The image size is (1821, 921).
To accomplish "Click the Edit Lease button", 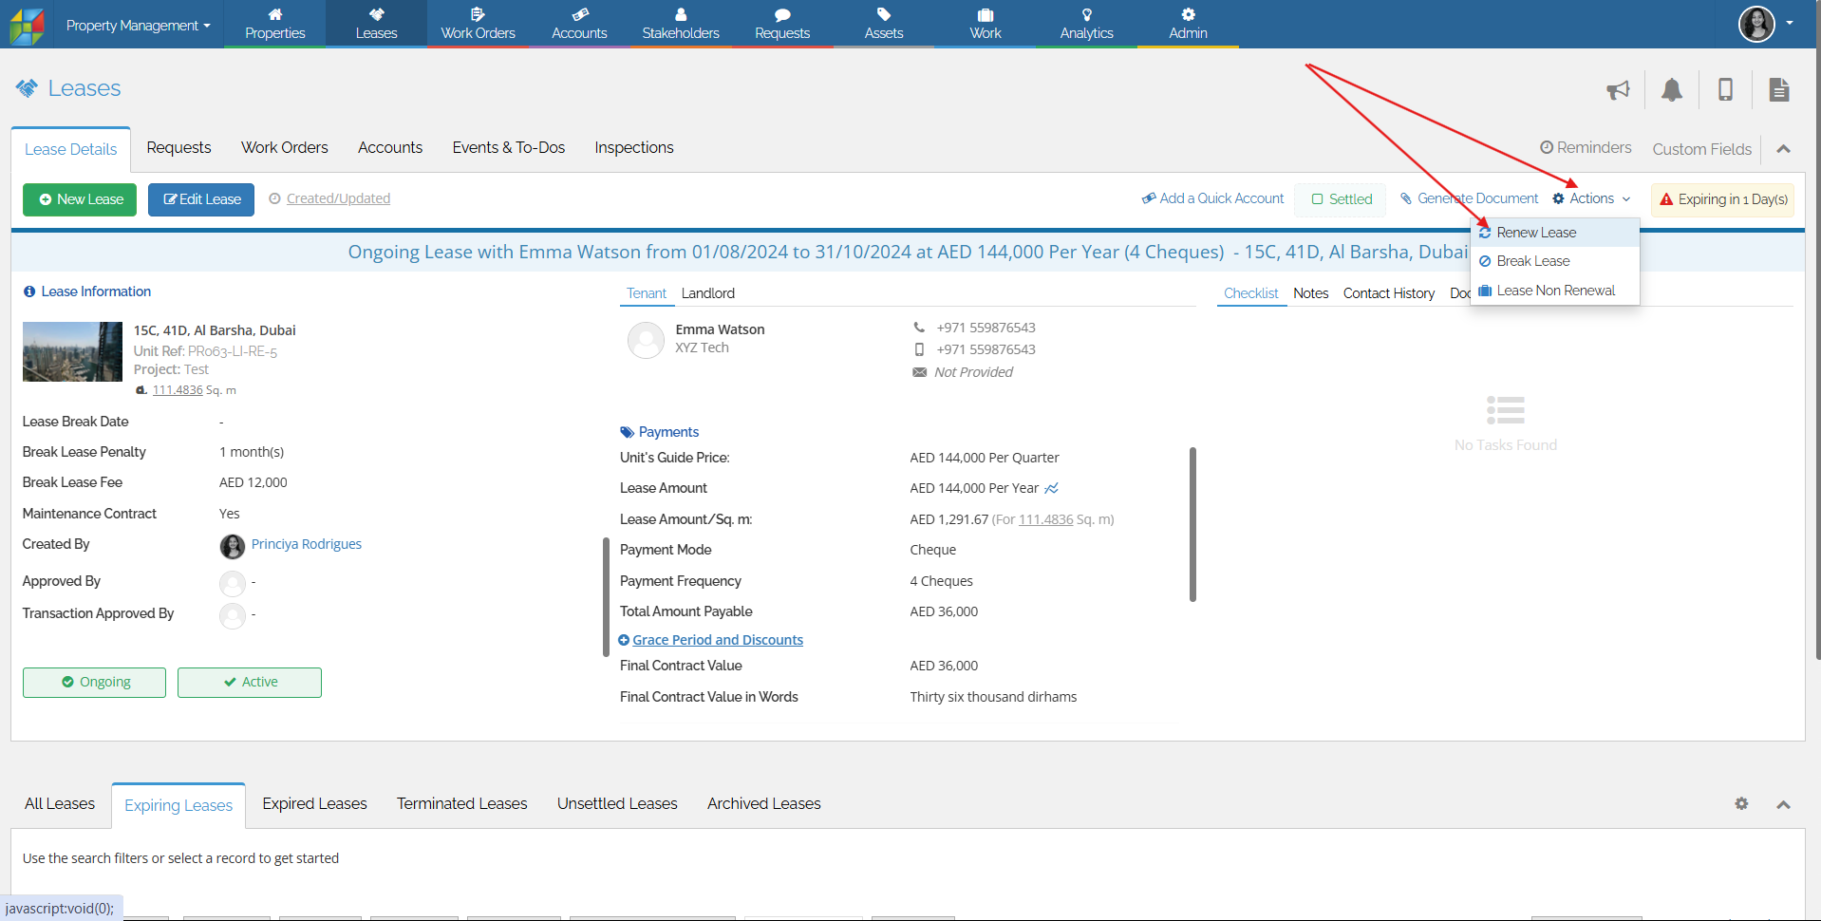I will [201, 199].
